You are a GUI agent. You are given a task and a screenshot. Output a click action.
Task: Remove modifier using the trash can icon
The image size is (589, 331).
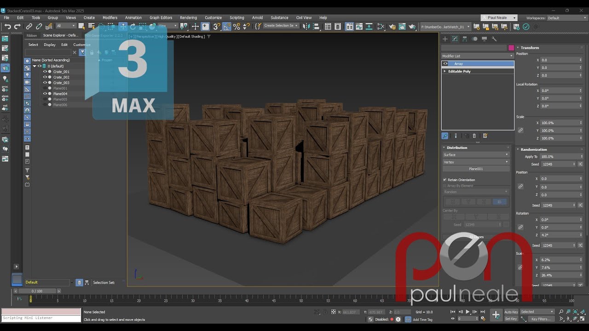tap(474, 136)
